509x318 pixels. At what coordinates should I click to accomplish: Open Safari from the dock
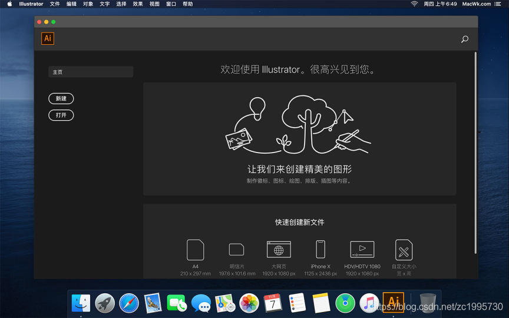tap(129, 303)
